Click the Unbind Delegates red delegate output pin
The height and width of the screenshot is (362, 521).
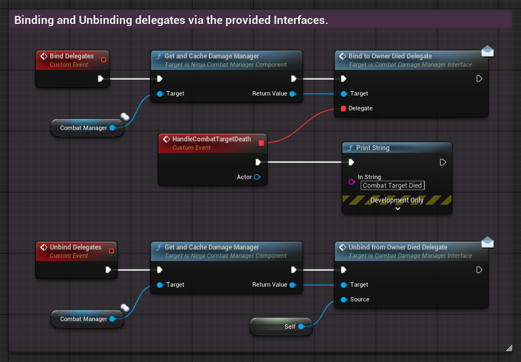click(111, 251)
